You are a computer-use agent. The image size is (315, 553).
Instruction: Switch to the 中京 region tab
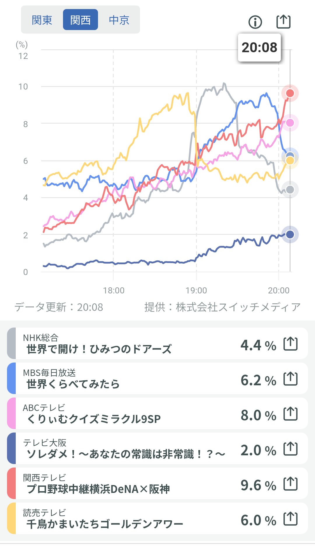click(x=119, y=20)
